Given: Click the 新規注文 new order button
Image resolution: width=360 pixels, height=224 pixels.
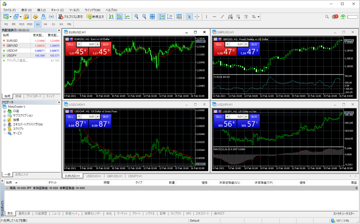Looking at the screenshot, I should [x=95, y=17].
